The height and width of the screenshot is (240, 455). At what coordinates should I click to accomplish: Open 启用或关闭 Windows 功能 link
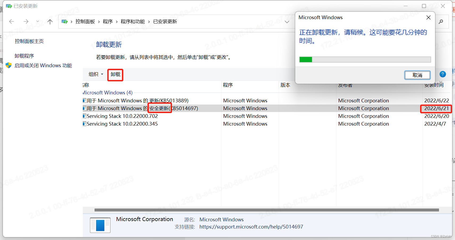tap(43, 65)
